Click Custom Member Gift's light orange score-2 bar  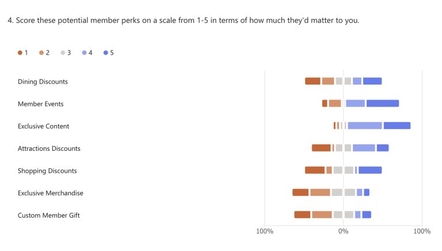coord(322,215)
